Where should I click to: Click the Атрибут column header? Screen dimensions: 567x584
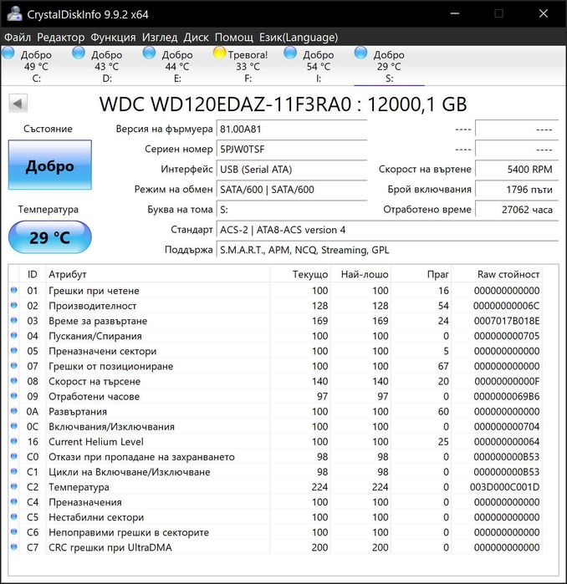click(x=157, y=275)
